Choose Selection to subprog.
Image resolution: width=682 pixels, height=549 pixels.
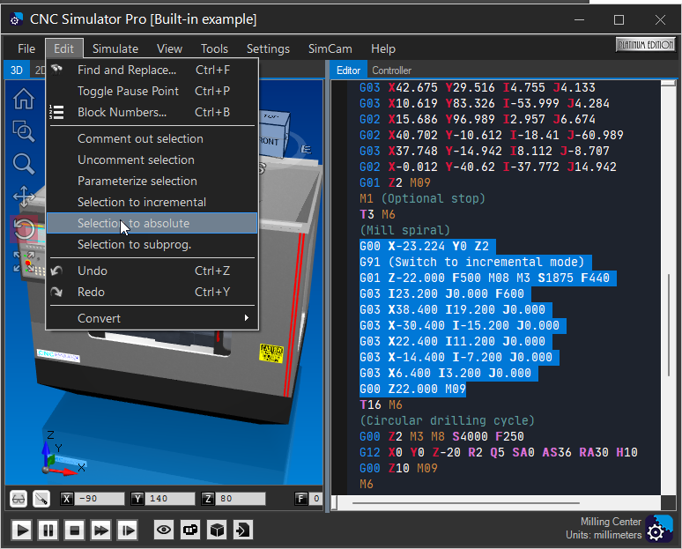(x=152, y=244)
